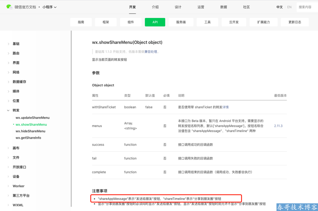Expand the 设备 sidebar section

[16, 177]
